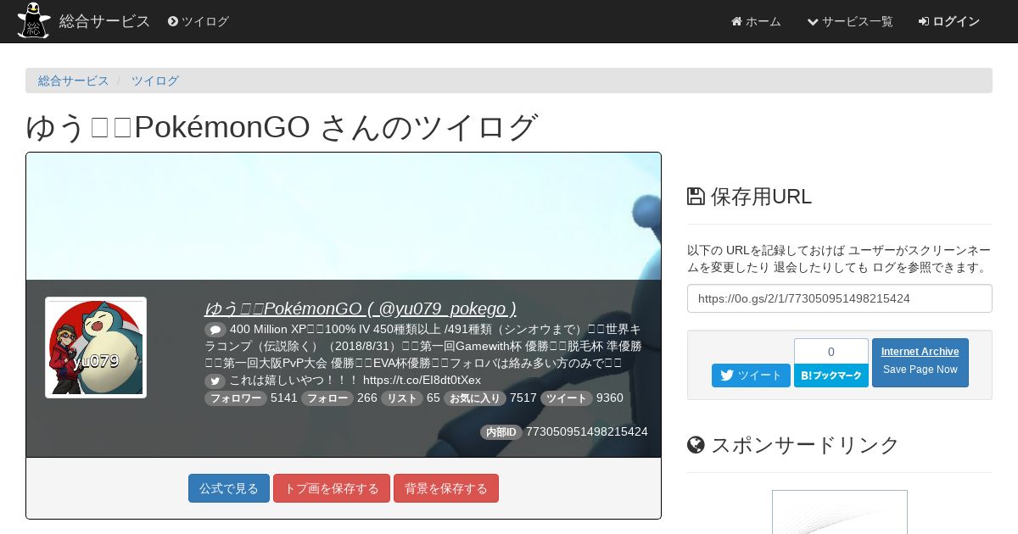This screenshot has height=534, width=1018.
Task: Click Internet Archive Save Page Now button
Action: click(920, 363)
